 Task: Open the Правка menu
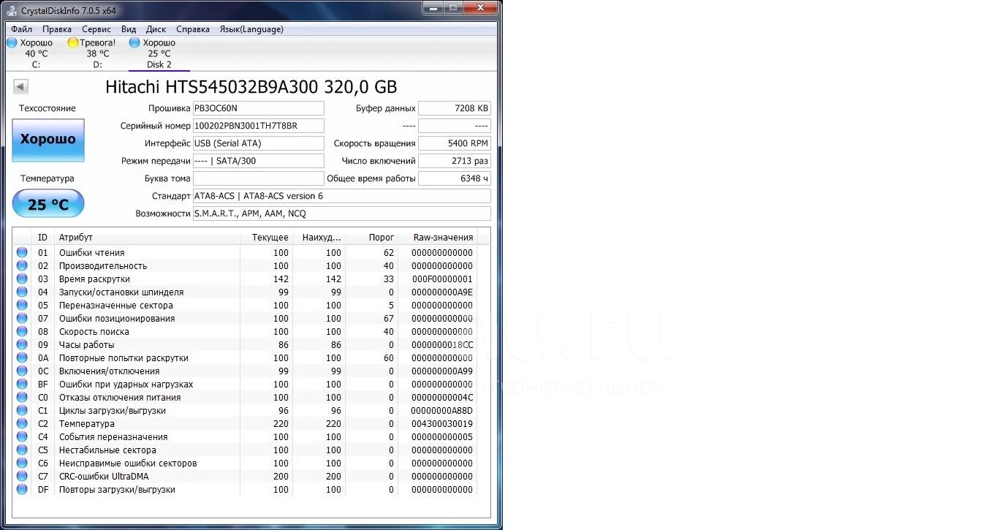[57, 29]
